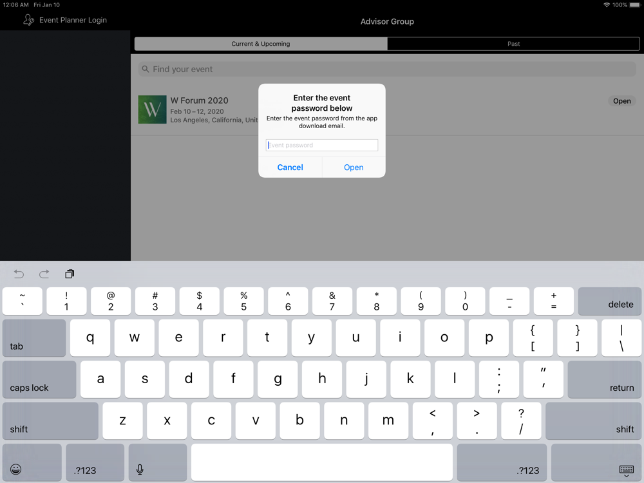644x483 pixels.
Task: Click the Event password input field
Action: [x=322, y=145]
